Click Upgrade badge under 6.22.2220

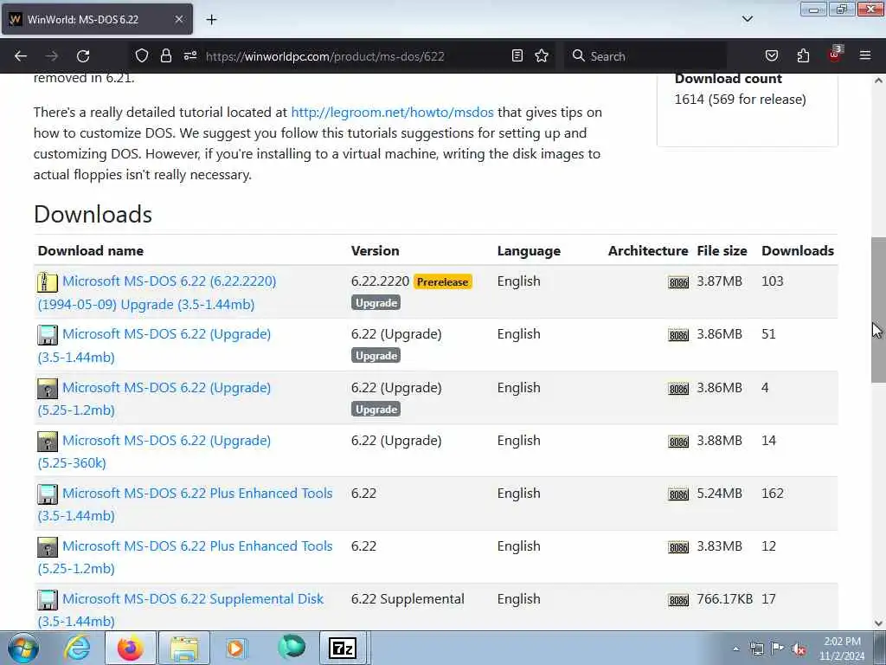click(x=376, y=302)
